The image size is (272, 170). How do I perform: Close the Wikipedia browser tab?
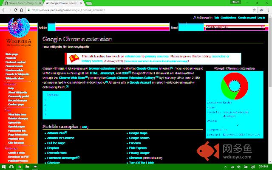[x=81, y=3]
